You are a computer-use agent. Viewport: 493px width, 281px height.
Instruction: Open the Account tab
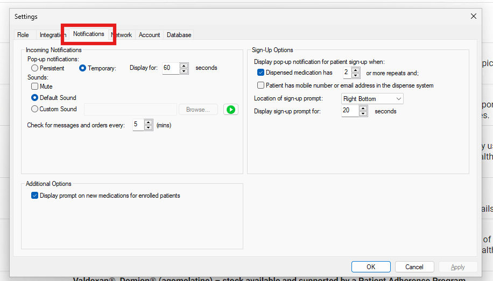tap(149, 35)
